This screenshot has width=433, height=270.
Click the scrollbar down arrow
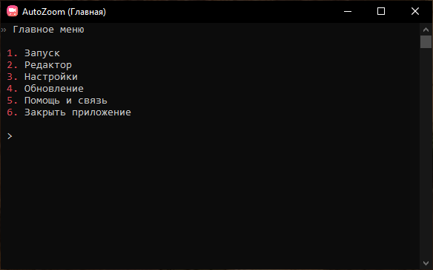coord(426,263)
